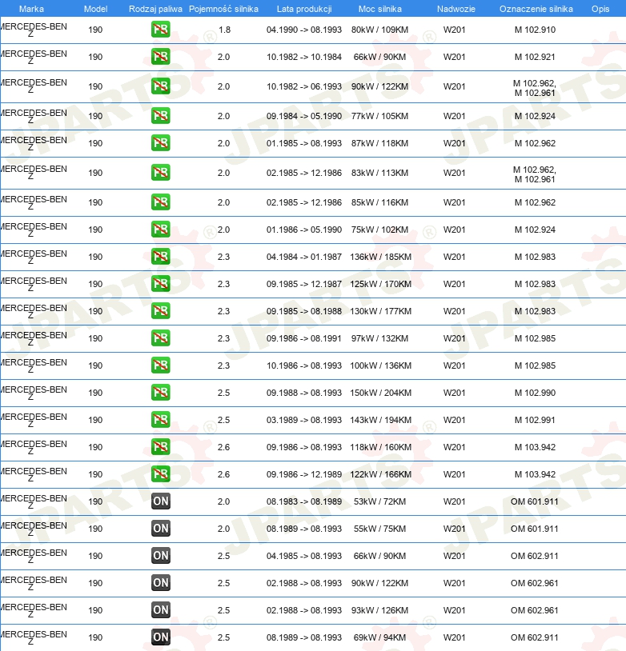Screen dimensions: 626x651
Task: Click petrol icon in 125kW / 170KM row
Action: (160, 284)
